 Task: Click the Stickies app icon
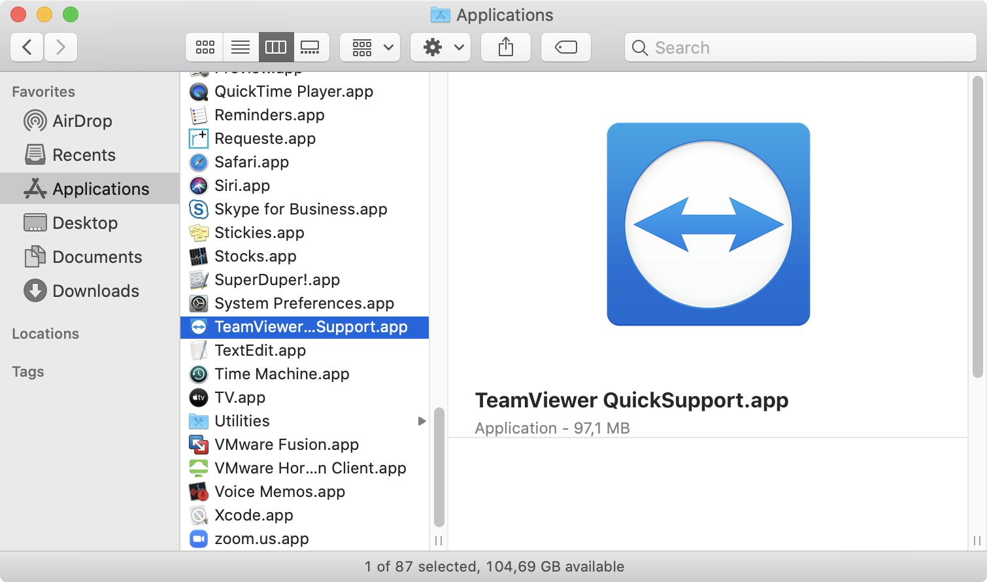[x=199, y=233]
